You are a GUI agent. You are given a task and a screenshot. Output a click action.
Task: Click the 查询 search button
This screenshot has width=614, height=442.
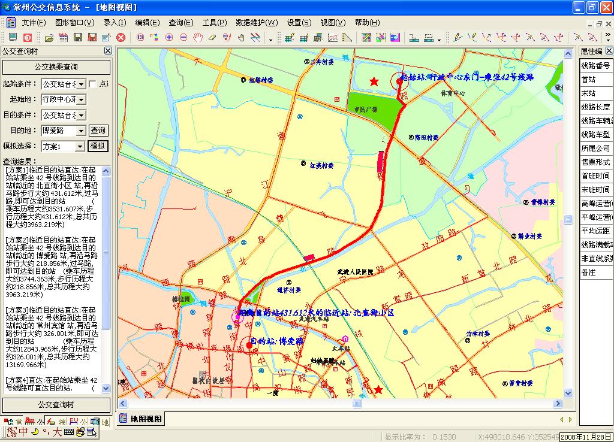click(x=98, y=131)
